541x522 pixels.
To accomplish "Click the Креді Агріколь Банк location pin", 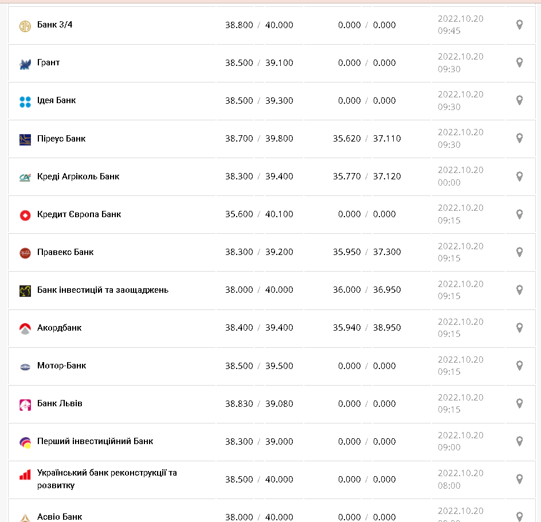I will coord(519,176).
